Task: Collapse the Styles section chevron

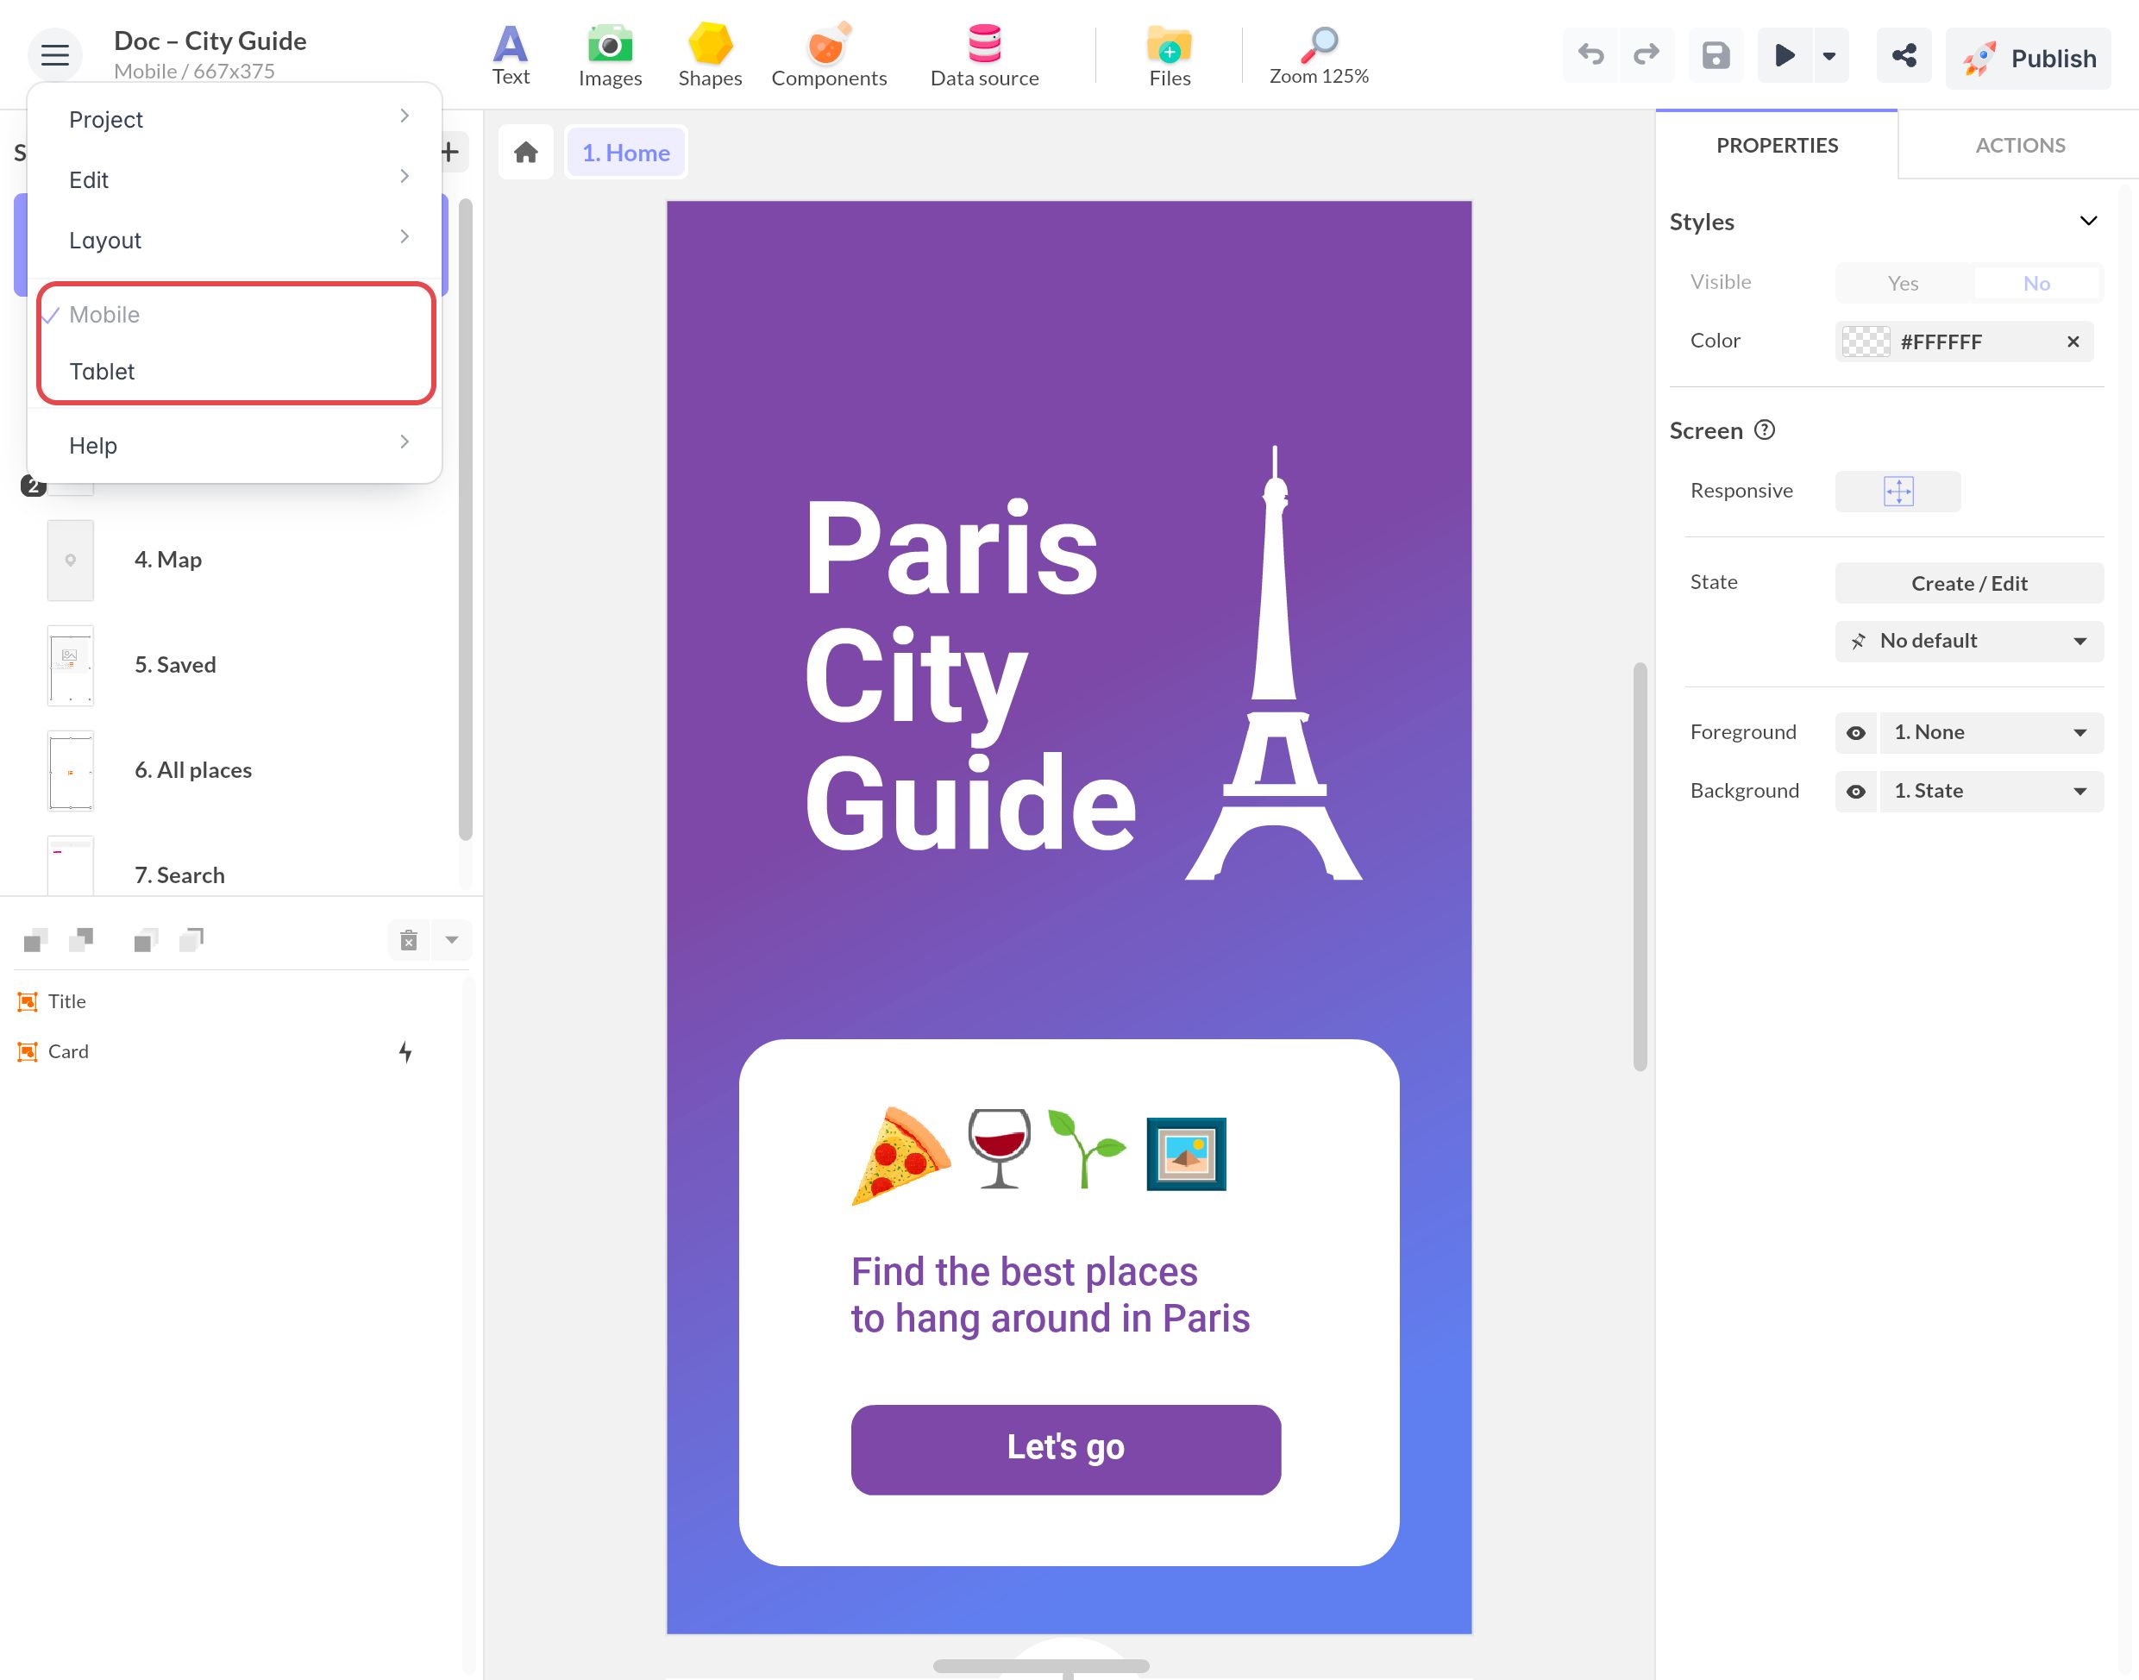Action: [x=2088, y=222]
